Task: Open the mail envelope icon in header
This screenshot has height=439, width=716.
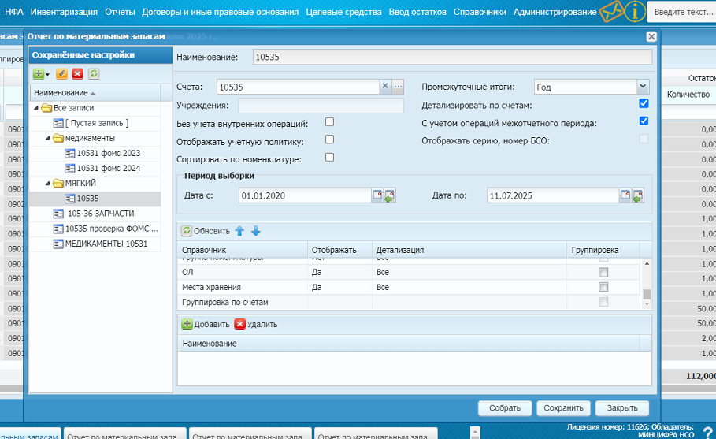Action: (611, 11)
